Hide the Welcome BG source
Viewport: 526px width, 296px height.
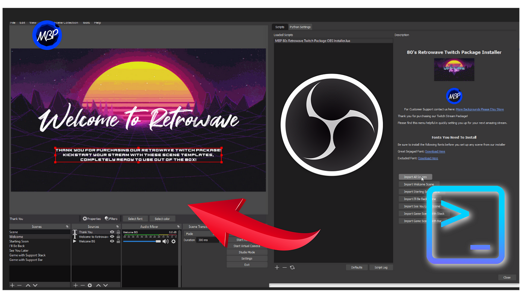click(112, 241)
